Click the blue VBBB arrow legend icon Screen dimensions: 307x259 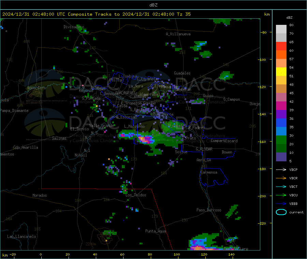[281, 204]
